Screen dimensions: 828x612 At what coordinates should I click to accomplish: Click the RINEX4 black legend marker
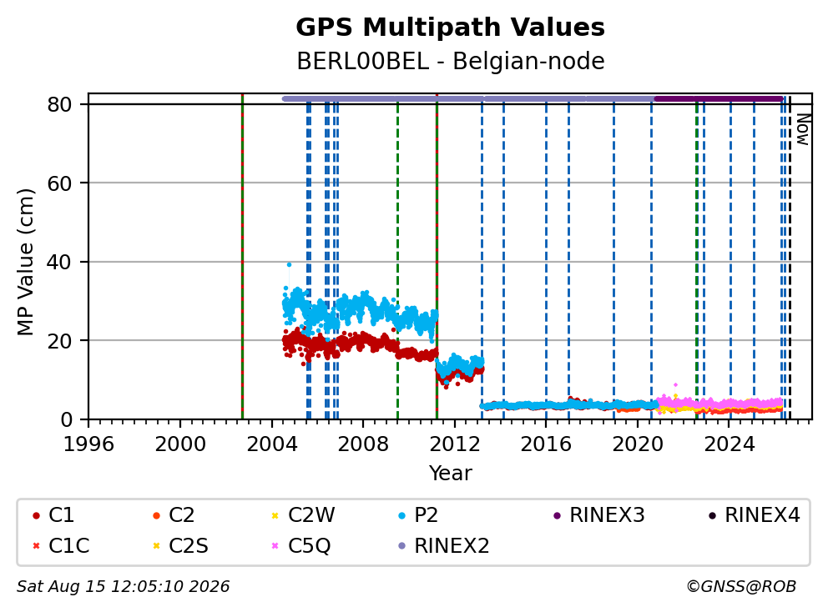(x=712, y=515)
